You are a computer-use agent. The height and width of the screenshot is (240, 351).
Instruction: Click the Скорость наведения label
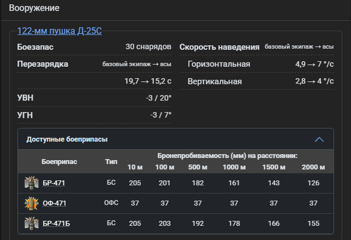(219, 47)
